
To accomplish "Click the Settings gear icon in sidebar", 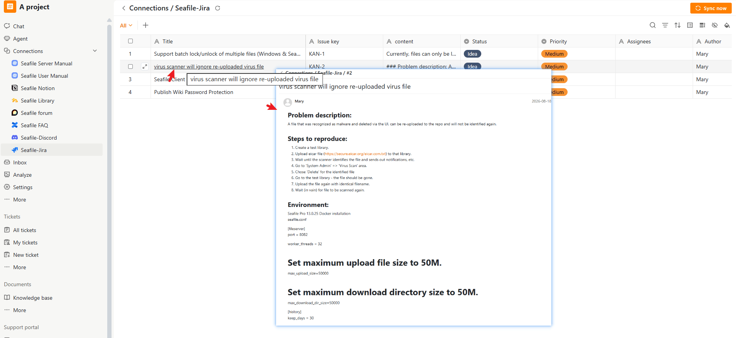I will point(7,187).
